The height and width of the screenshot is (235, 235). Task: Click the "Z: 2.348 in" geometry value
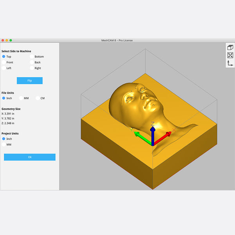coord(8,123)
